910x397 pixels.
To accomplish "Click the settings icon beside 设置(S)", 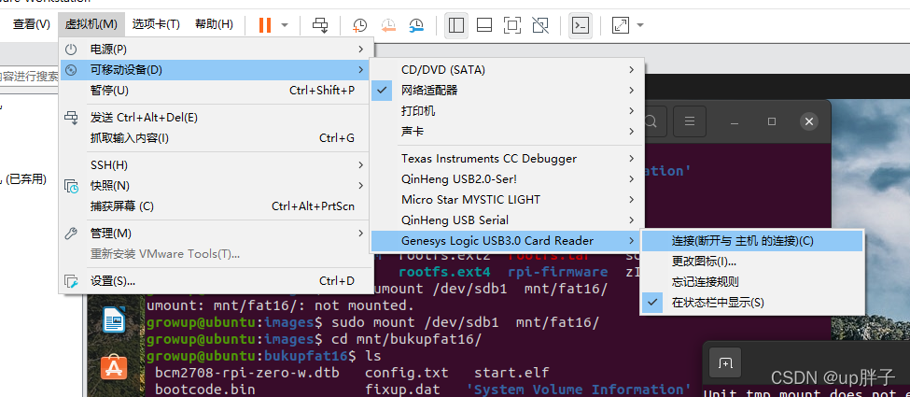I will click(71, 281).
